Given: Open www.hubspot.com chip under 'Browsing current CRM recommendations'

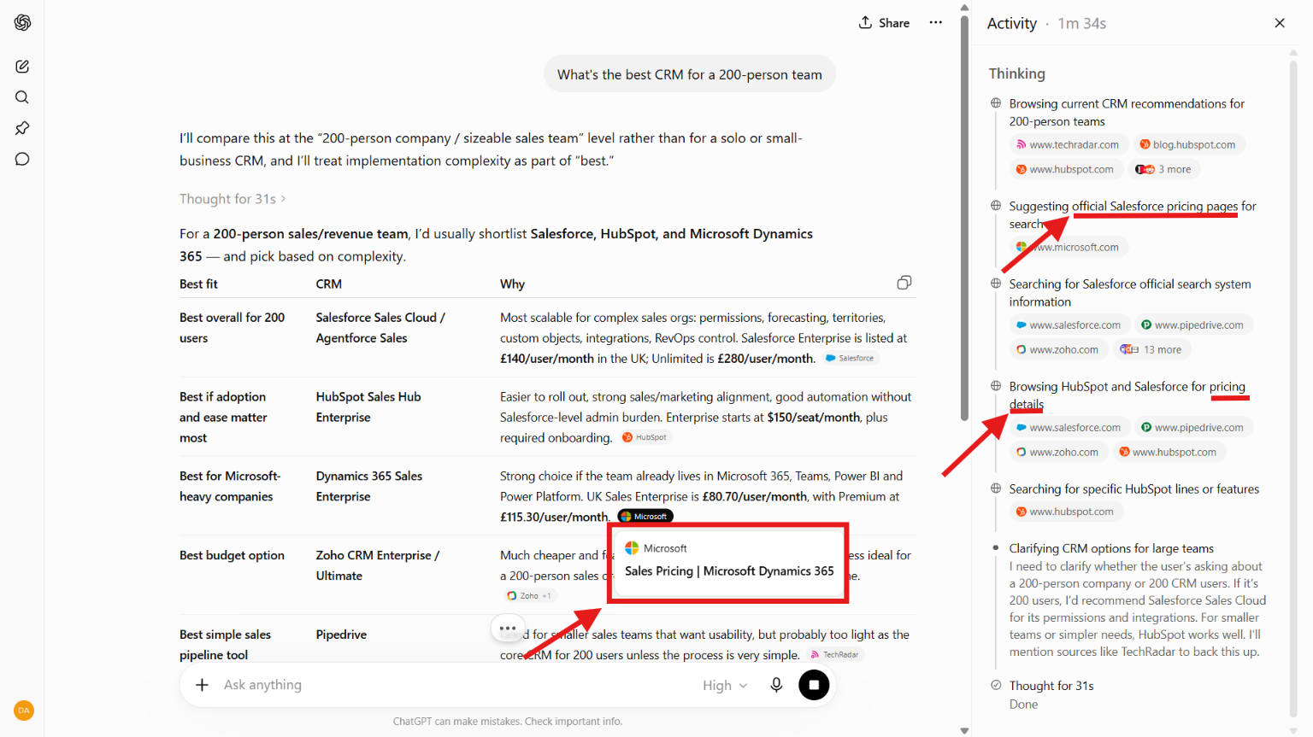Looking at the screenshot, I should point(1065,170).
